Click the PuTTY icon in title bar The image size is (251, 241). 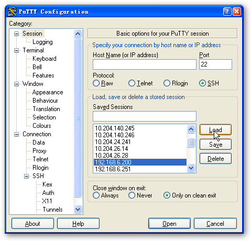tap(12, 12)
